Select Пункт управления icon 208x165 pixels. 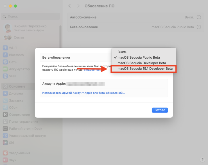tap(5, 122)
